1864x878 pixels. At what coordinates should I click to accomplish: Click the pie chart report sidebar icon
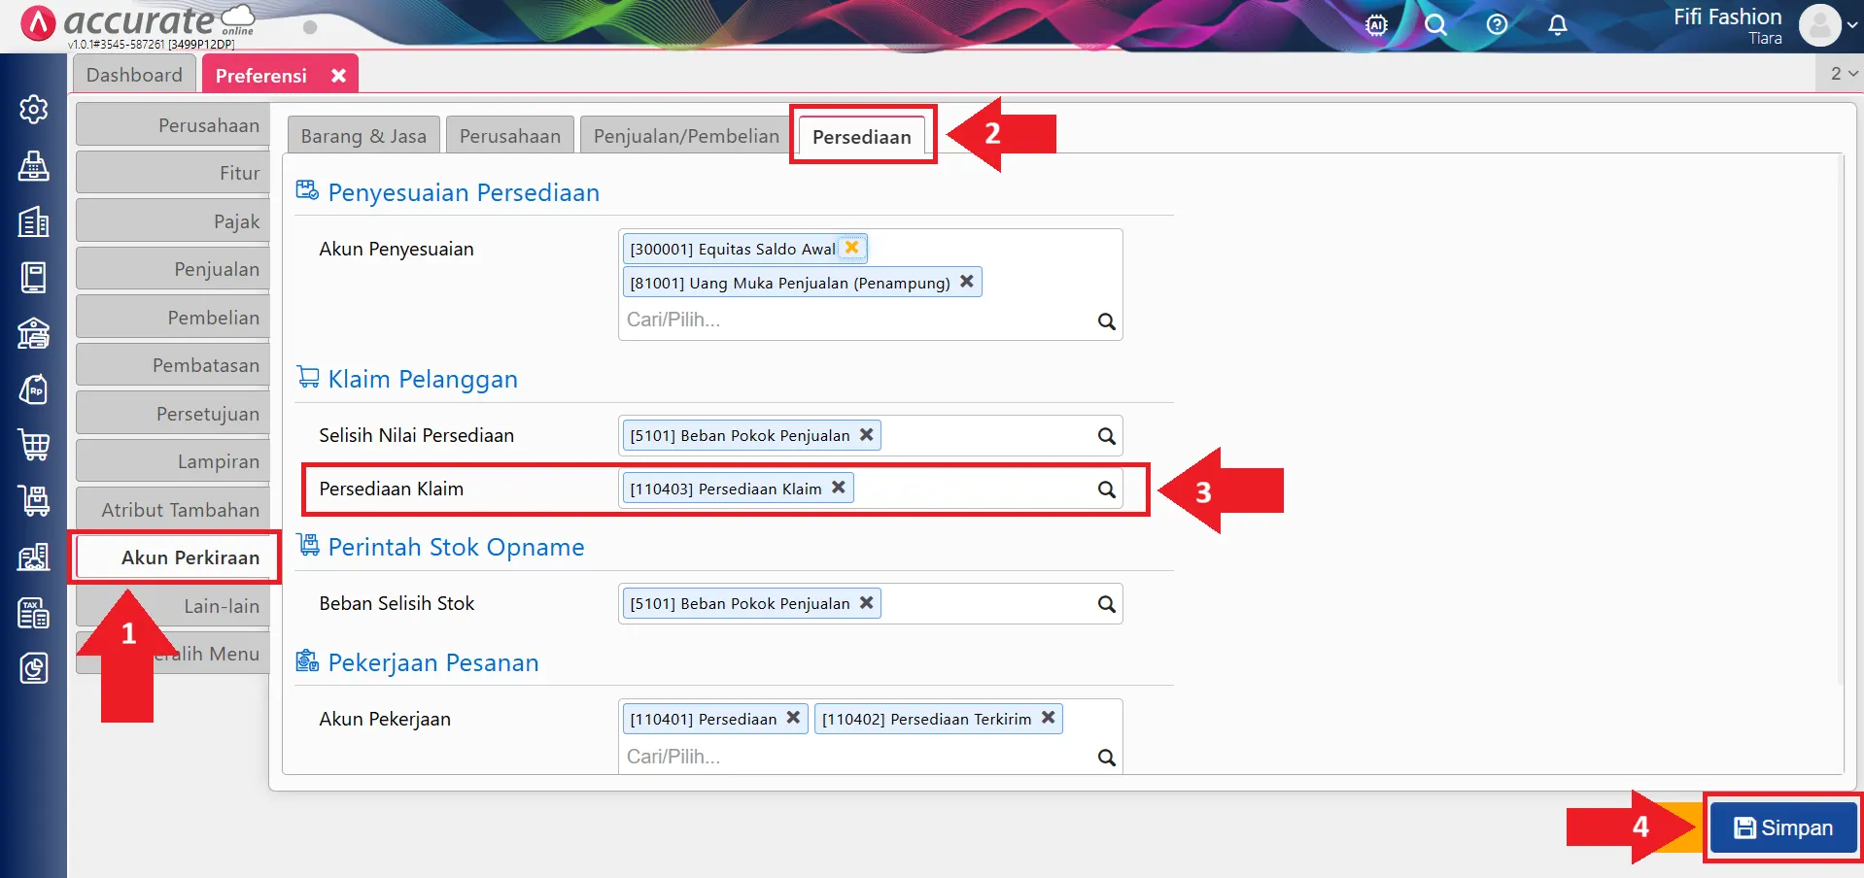coord(34,668)
